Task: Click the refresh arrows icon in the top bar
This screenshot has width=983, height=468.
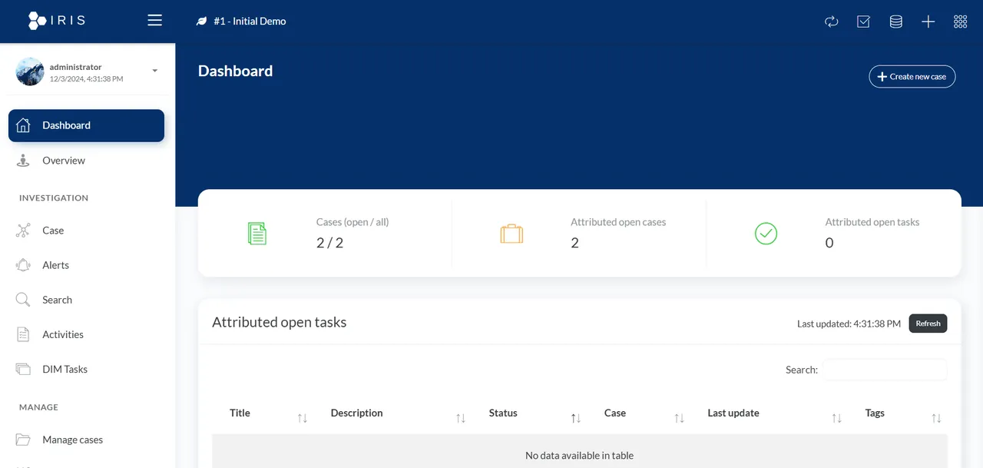Action: pyautogui.click(x=832, y=22)
